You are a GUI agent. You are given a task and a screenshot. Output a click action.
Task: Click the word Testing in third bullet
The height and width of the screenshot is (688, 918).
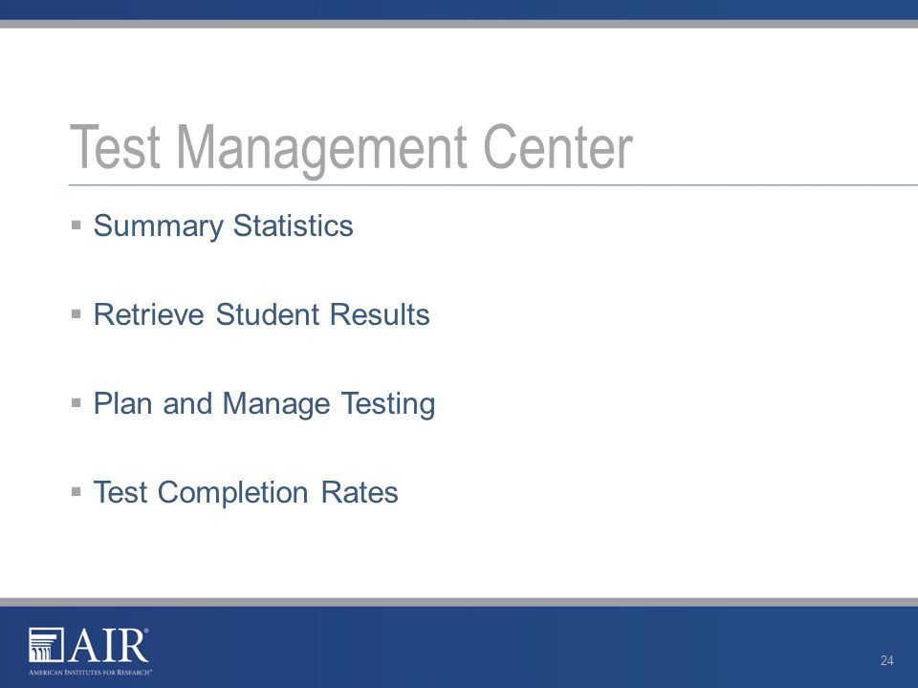pos(387,404)
